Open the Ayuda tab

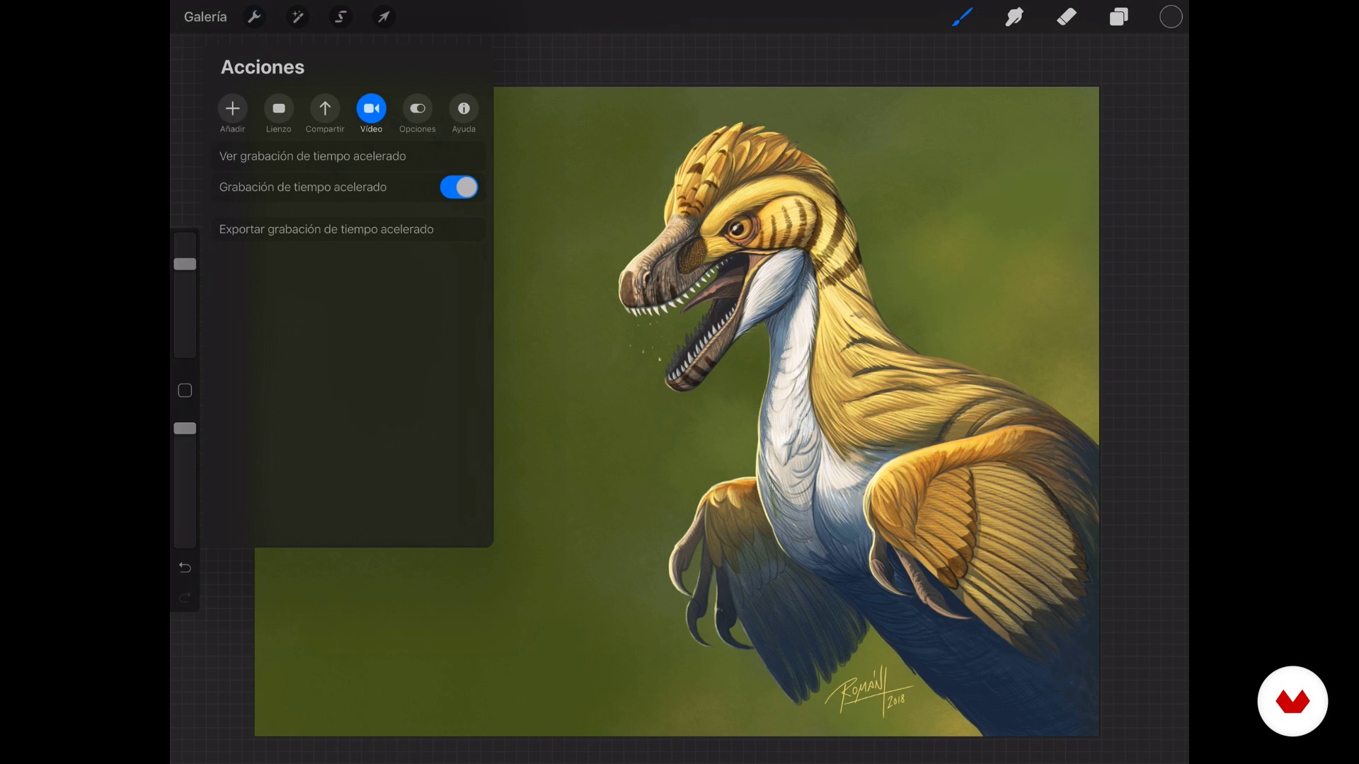click(464, 114)
